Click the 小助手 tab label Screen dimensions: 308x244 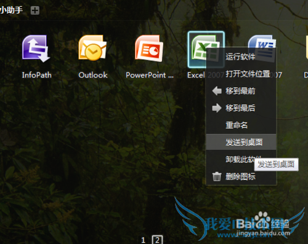11,10
